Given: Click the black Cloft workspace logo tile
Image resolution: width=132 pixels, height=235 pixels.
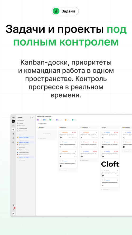Looking at the screenshot, I should pos(13,121).
